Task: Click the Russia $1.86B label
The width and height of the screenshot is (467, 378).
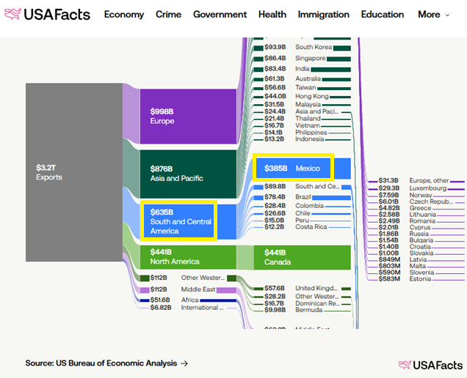Action: (x=403, y=234)
